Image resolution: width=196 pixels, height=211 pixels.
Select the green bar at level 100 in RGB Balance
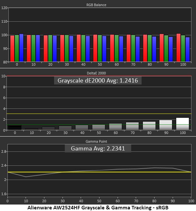coord(183,49)
